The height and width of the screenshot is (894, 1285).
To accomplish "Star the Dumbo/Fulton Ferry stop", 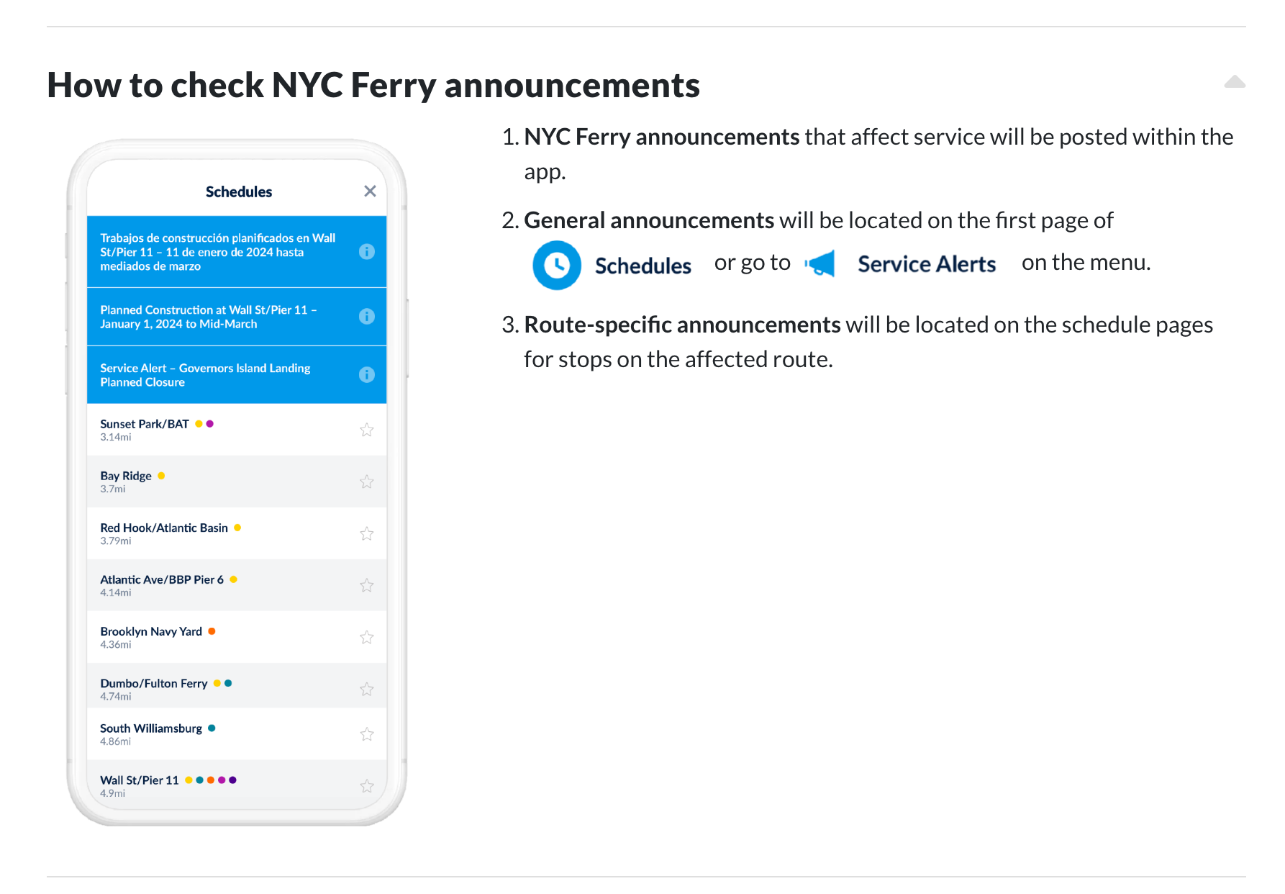I will [367, 689].
